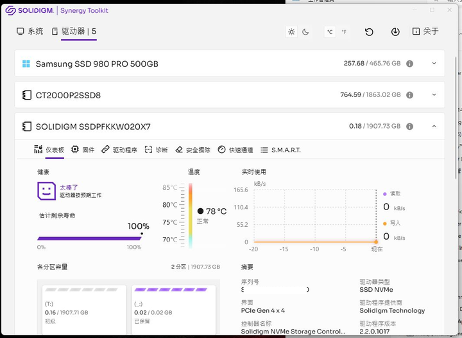Viewport: 462px width, 338px height.
Task: Show info for CT2000P2SSD8 drive
Action: click(409, 95)
